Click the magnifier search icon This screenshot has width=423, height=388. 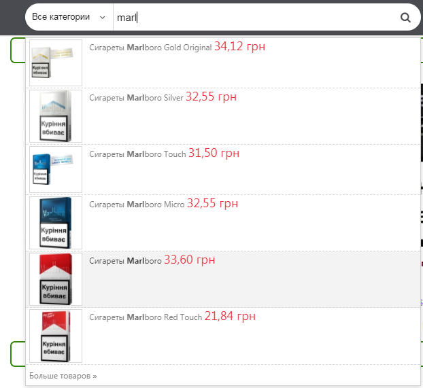(405, 18)
